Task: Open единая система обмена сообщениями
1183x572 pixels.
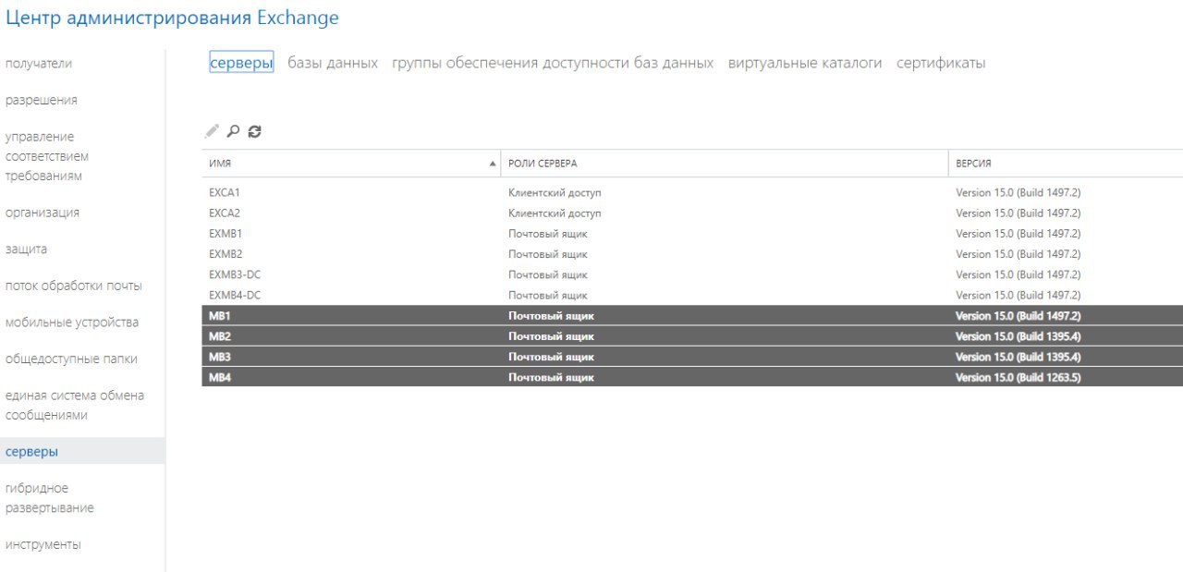Action: coord(75,406)
